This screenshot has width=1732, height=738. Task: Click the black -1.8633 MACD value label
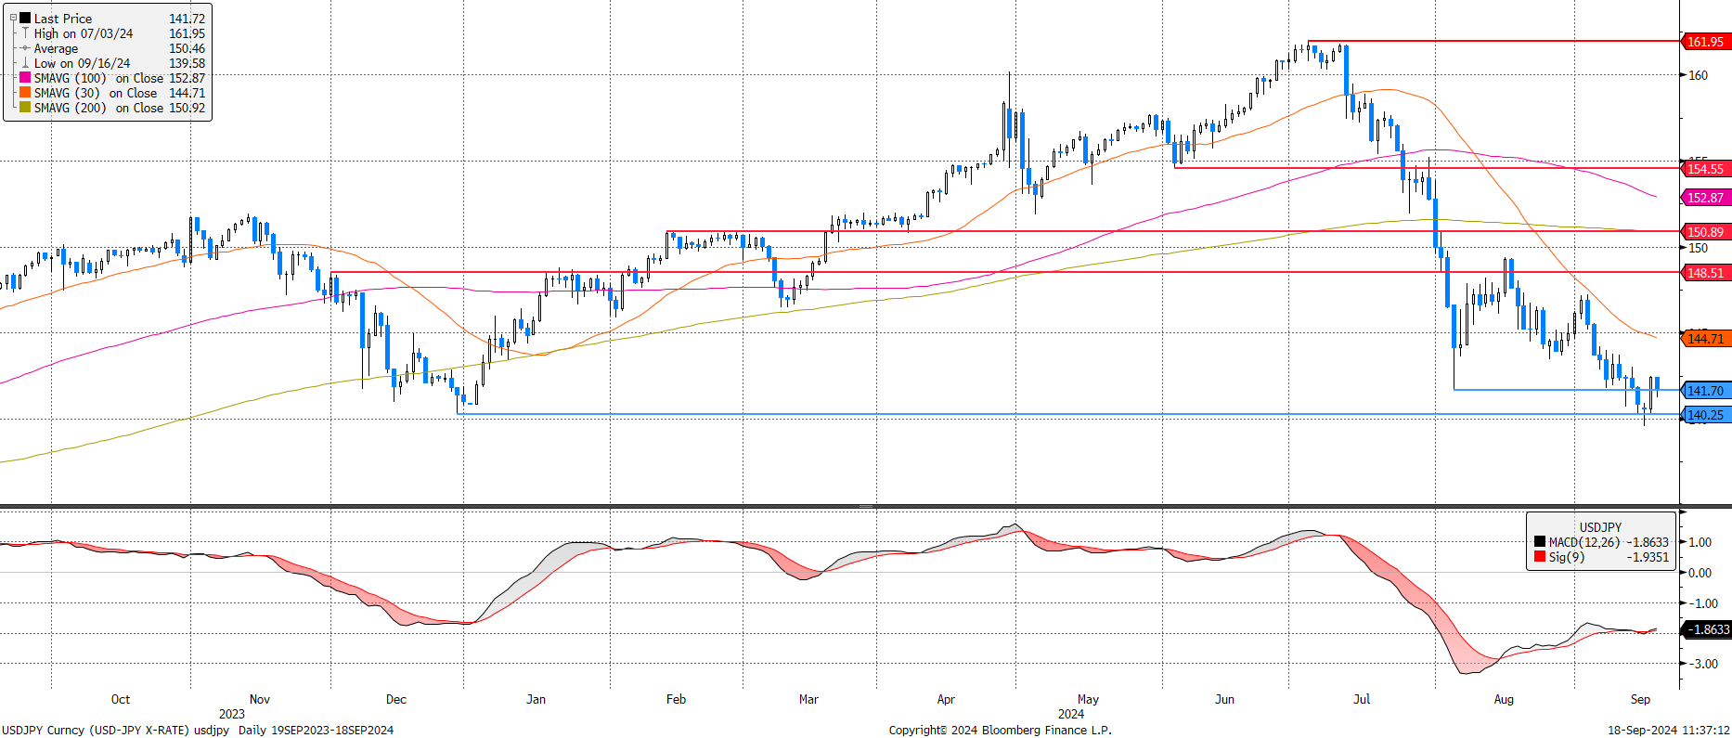(1707, 629)
